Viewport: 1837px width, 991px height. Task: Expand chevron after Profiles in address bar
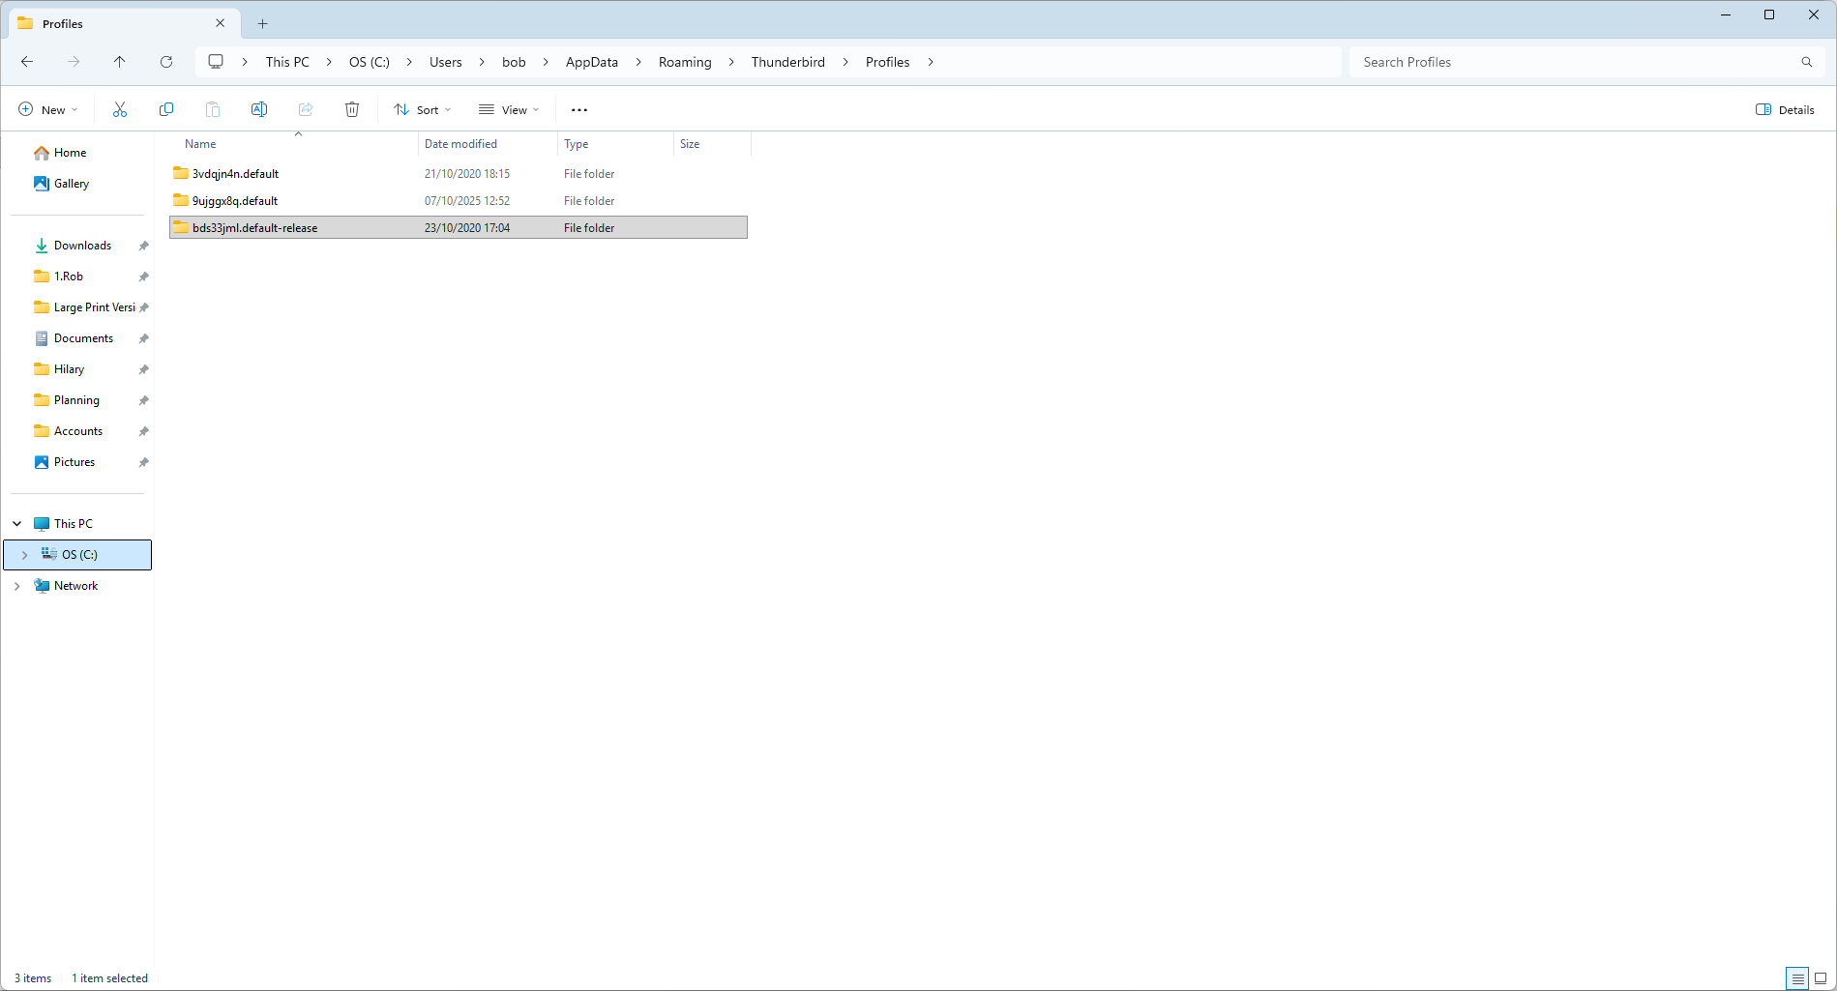[x=931, y=62]
